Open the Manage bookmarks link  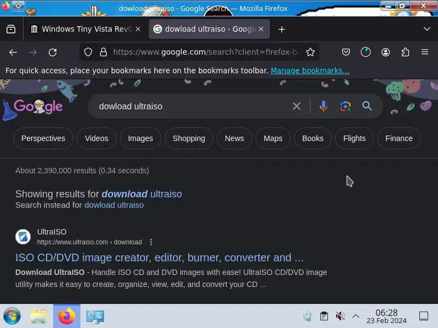(x=310, y=71)
